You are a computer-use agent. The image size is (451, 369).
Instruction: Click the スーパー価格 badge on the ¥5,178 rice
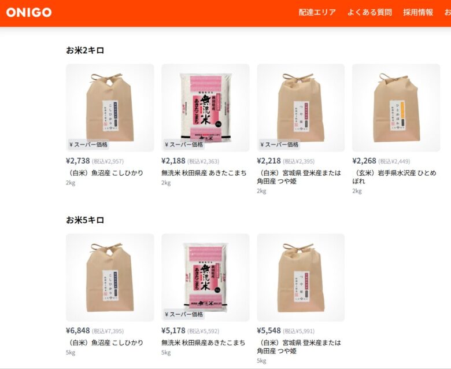[184, 315]
